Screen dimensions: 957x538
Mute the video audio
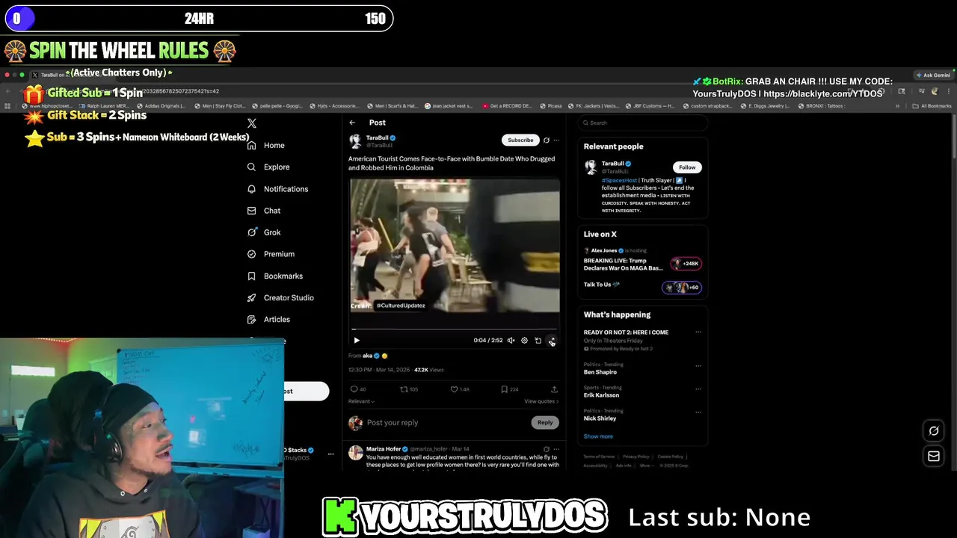click(511, 340)
